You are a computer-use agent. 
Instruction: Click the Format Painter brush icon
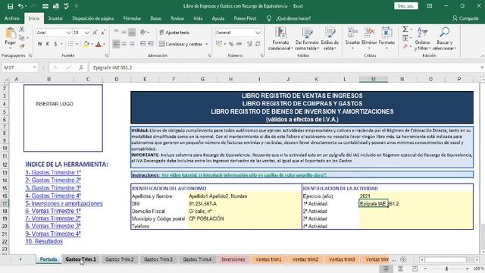pos(22,46)
